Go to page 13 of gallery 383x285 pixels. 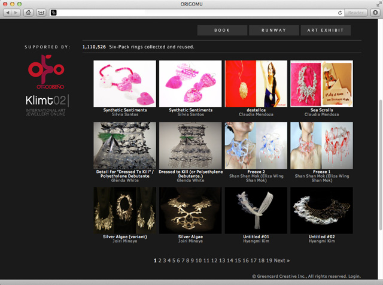point(222,260)
